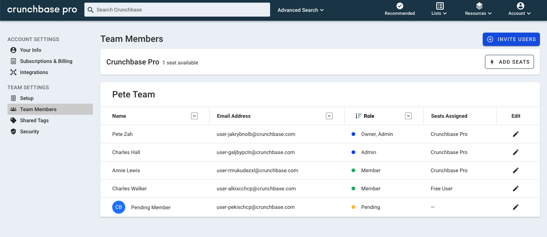Open the Name column filter dropdown
The height and width of the screenshot is (237, 547).
pos(194,116)
